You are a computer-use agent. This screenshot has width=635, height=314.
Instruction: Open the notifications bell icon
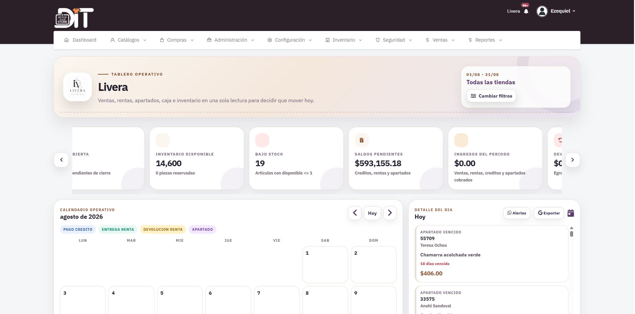[526, 11]
